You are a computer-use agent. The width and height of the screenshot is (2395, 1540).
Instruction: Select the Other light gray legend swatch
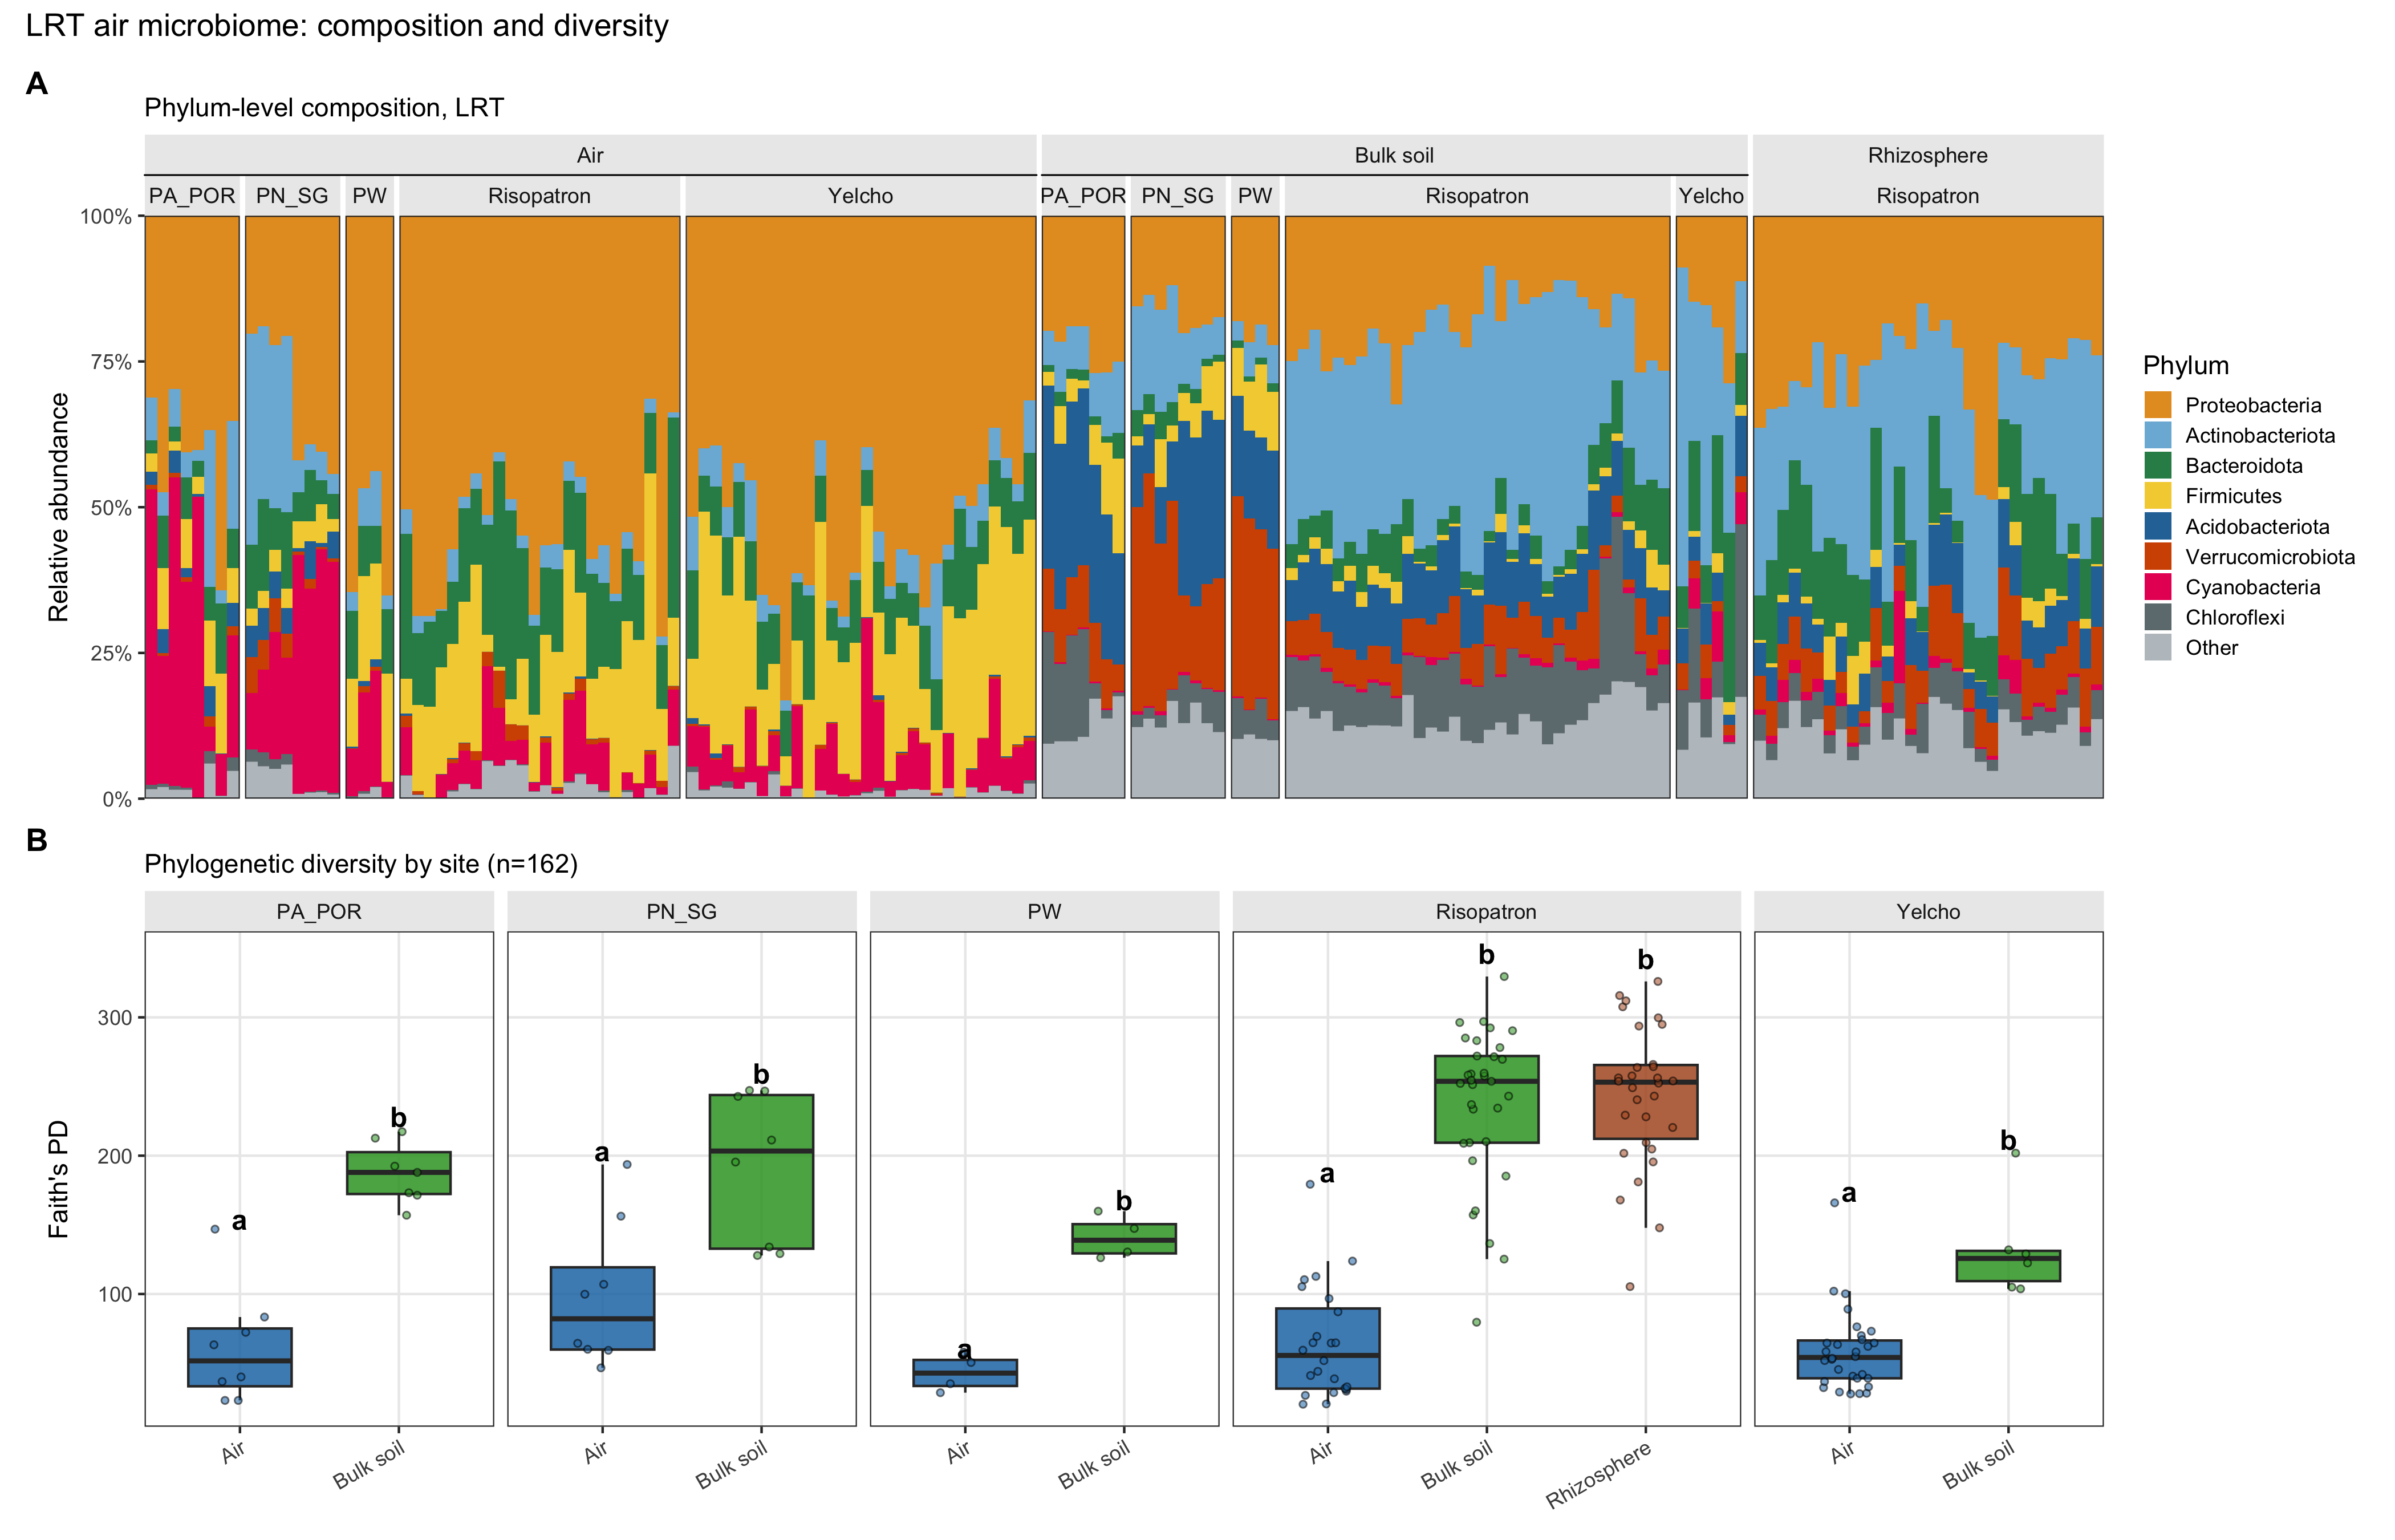(2157, 648)
